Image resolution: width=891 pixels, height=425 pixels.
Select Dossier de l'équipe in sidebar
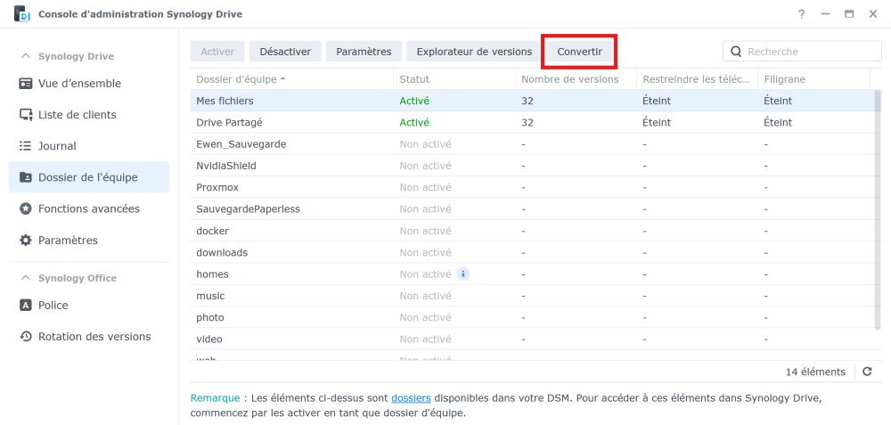(88, 177)
